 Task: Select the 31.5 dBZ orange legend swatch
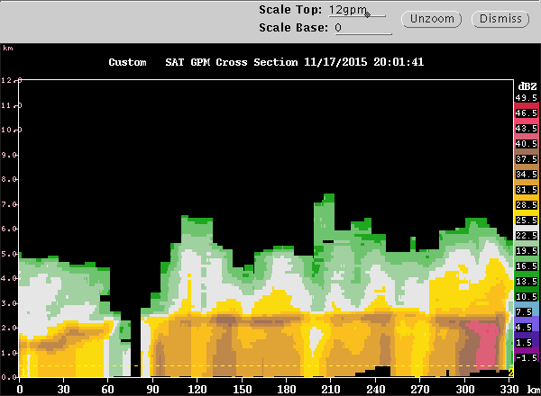pyautogui.click(x=526, y=189)
